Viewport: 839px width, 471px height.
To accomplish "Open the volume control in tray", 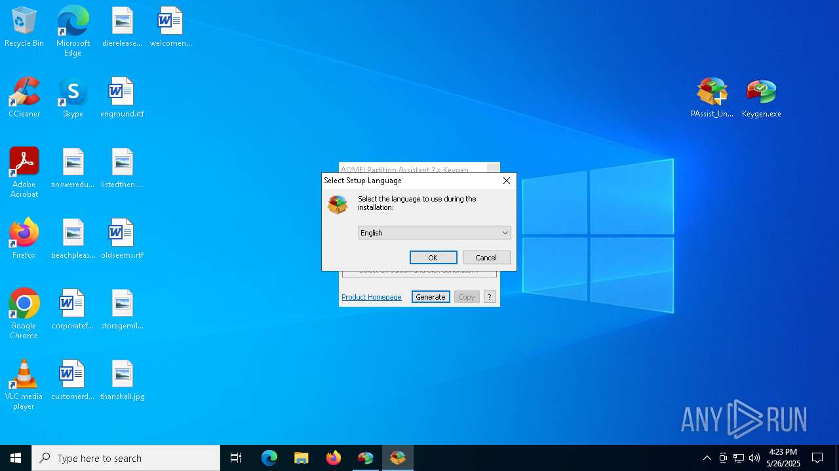I will tap(754, 458).
